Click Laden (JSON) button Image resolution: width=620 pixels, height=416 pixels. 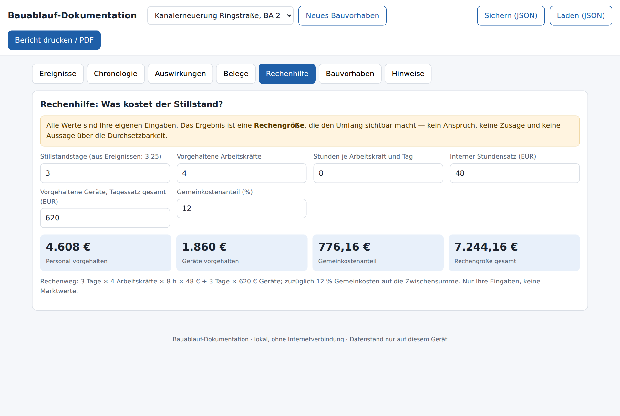click(581, 15)
